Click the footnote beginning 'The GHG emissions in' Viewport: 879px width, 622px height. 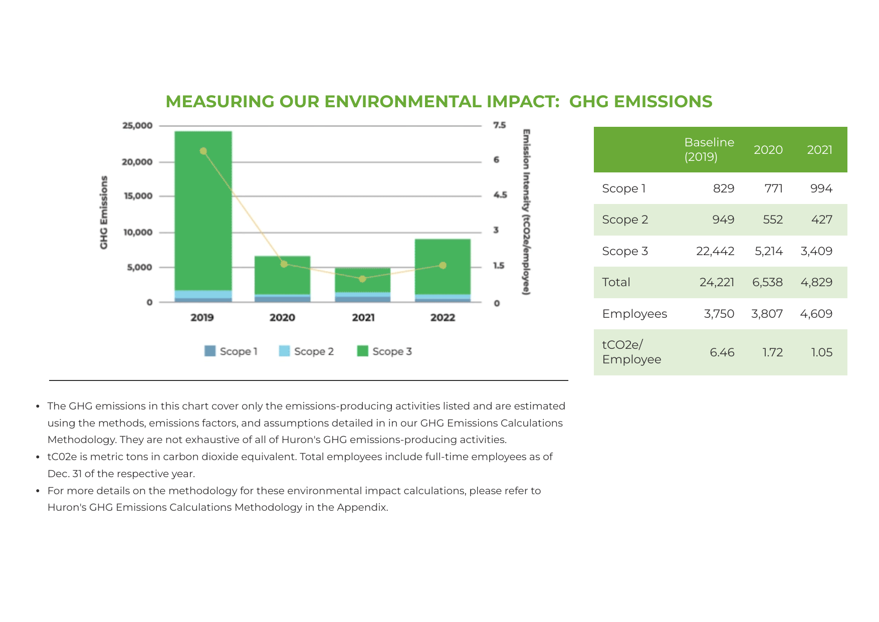point(306,423)
